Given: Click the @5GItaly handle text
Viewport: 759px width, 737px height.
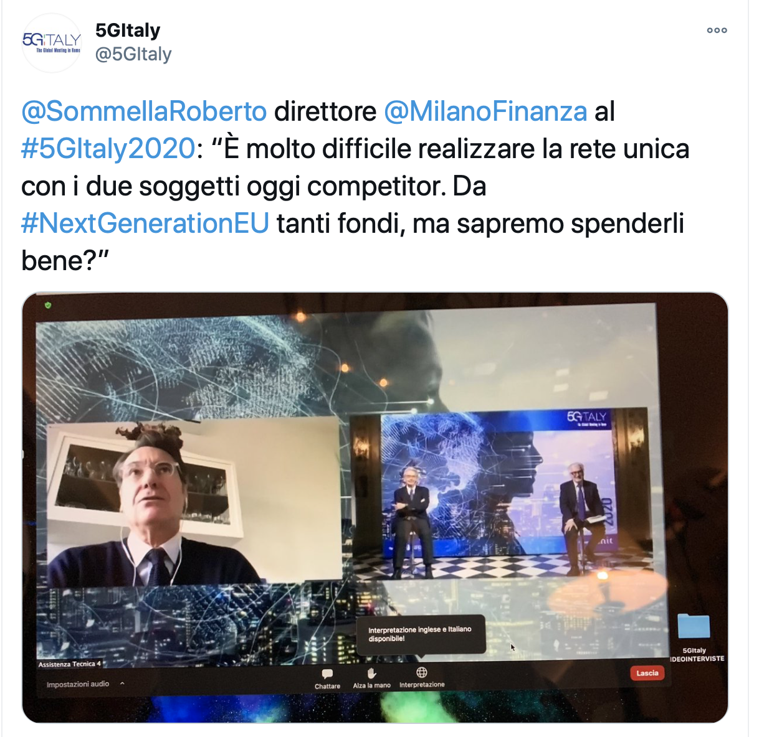Looking at the screenshot, I should click(x=133, y=54).
